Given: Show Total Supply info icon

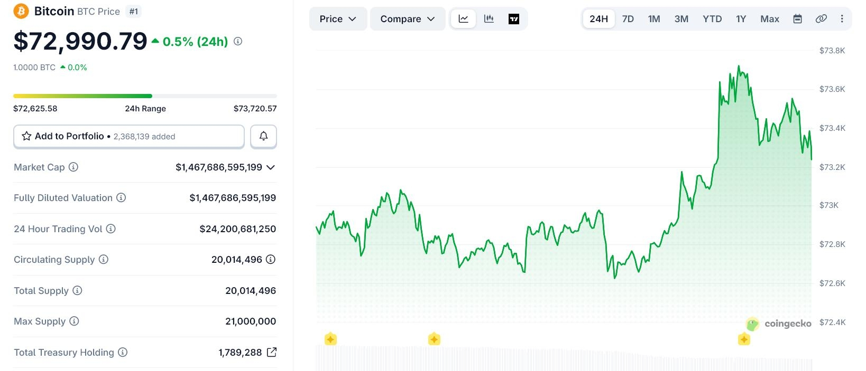Looking at the screenshot, I should tap(77, 290).
